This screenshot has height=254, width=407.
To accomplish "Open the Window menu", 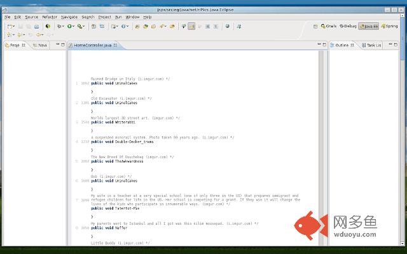I will click(133, 17).
